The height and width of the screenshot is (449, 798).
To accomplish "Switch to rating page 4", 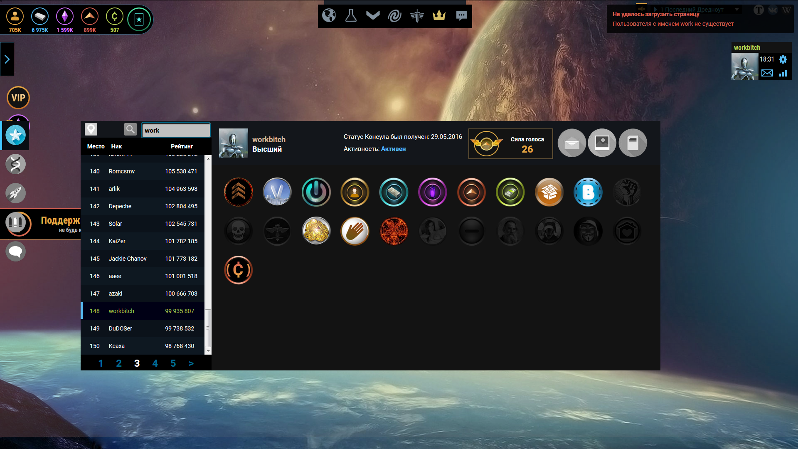I will (155, 363).
